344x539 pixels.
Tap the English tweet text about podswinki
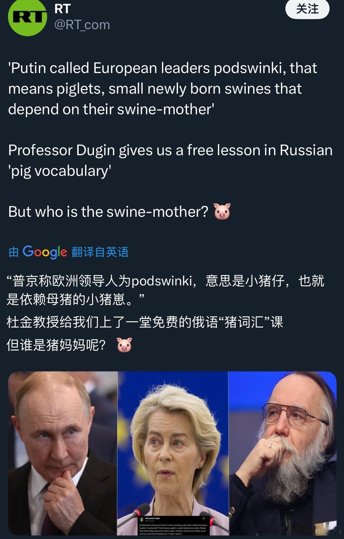(x=163, y=89)
